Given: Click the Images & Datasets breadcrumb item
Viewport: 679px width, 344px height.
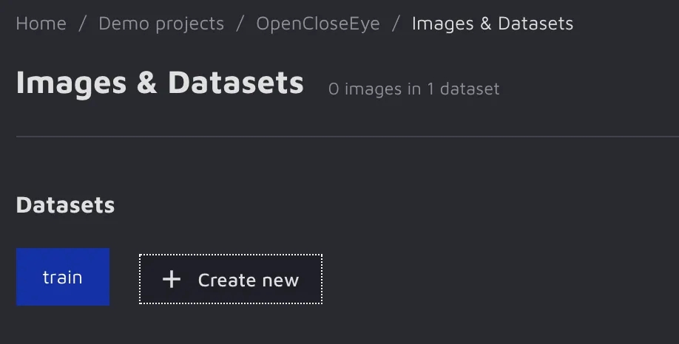Looking at the screenshot, I should click(x=492, y=24).
